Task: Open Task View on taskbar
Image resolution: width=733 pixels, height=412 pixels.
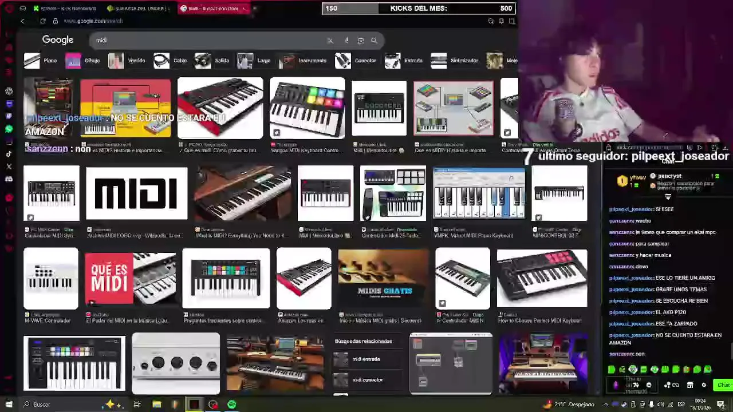Action: coord(137,405)
